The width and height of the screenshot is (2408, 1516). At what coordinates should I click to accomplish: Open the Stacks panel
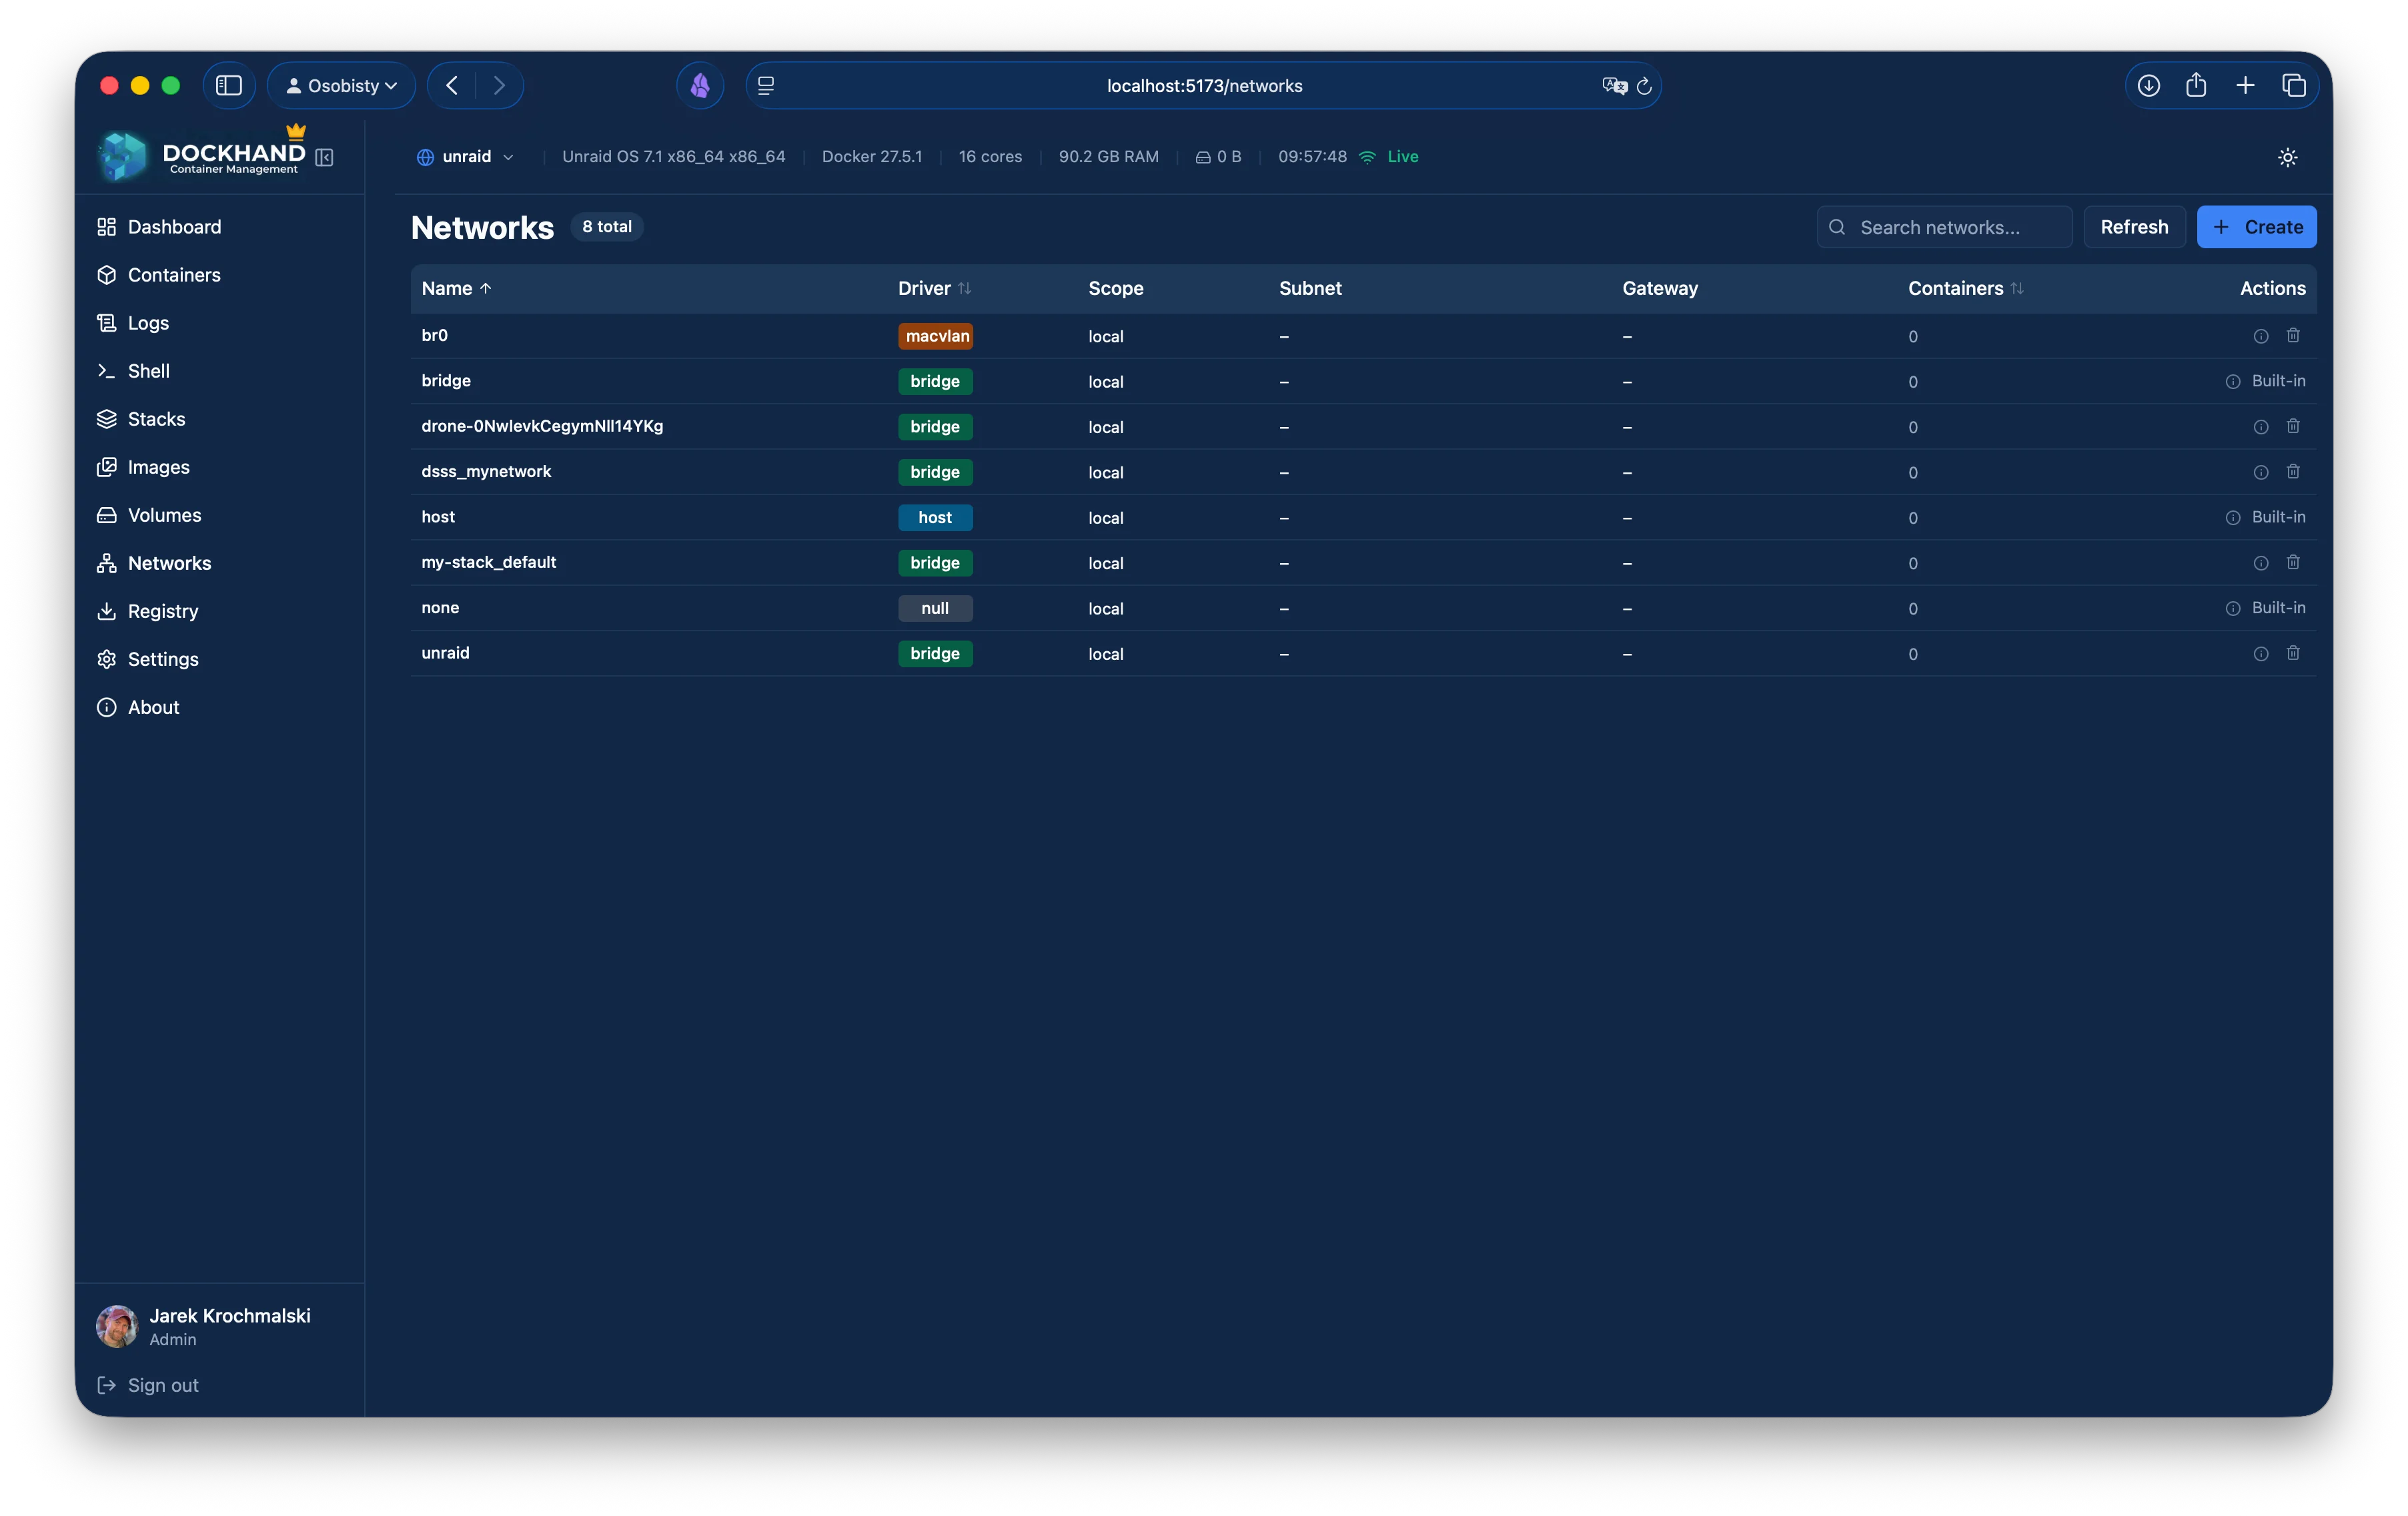coord(156,418)
